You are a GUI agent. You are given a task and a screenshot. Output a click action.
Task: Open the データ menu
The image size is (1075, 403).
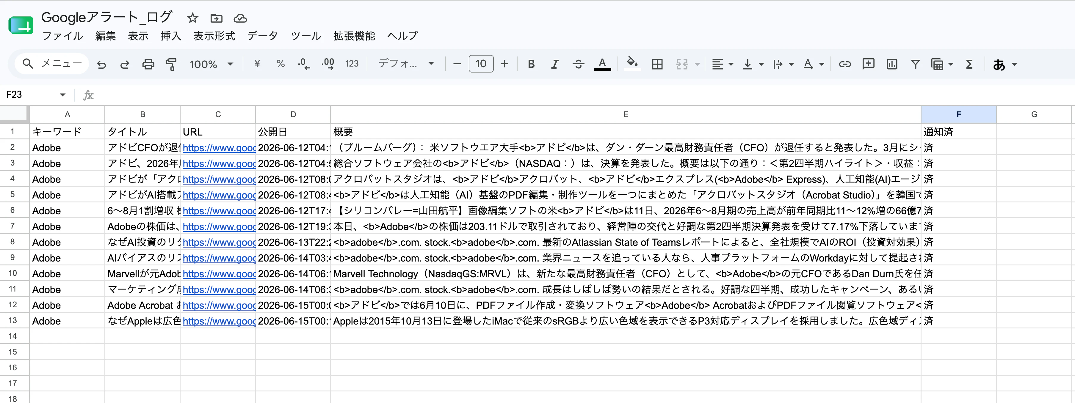tap(262, 36)
